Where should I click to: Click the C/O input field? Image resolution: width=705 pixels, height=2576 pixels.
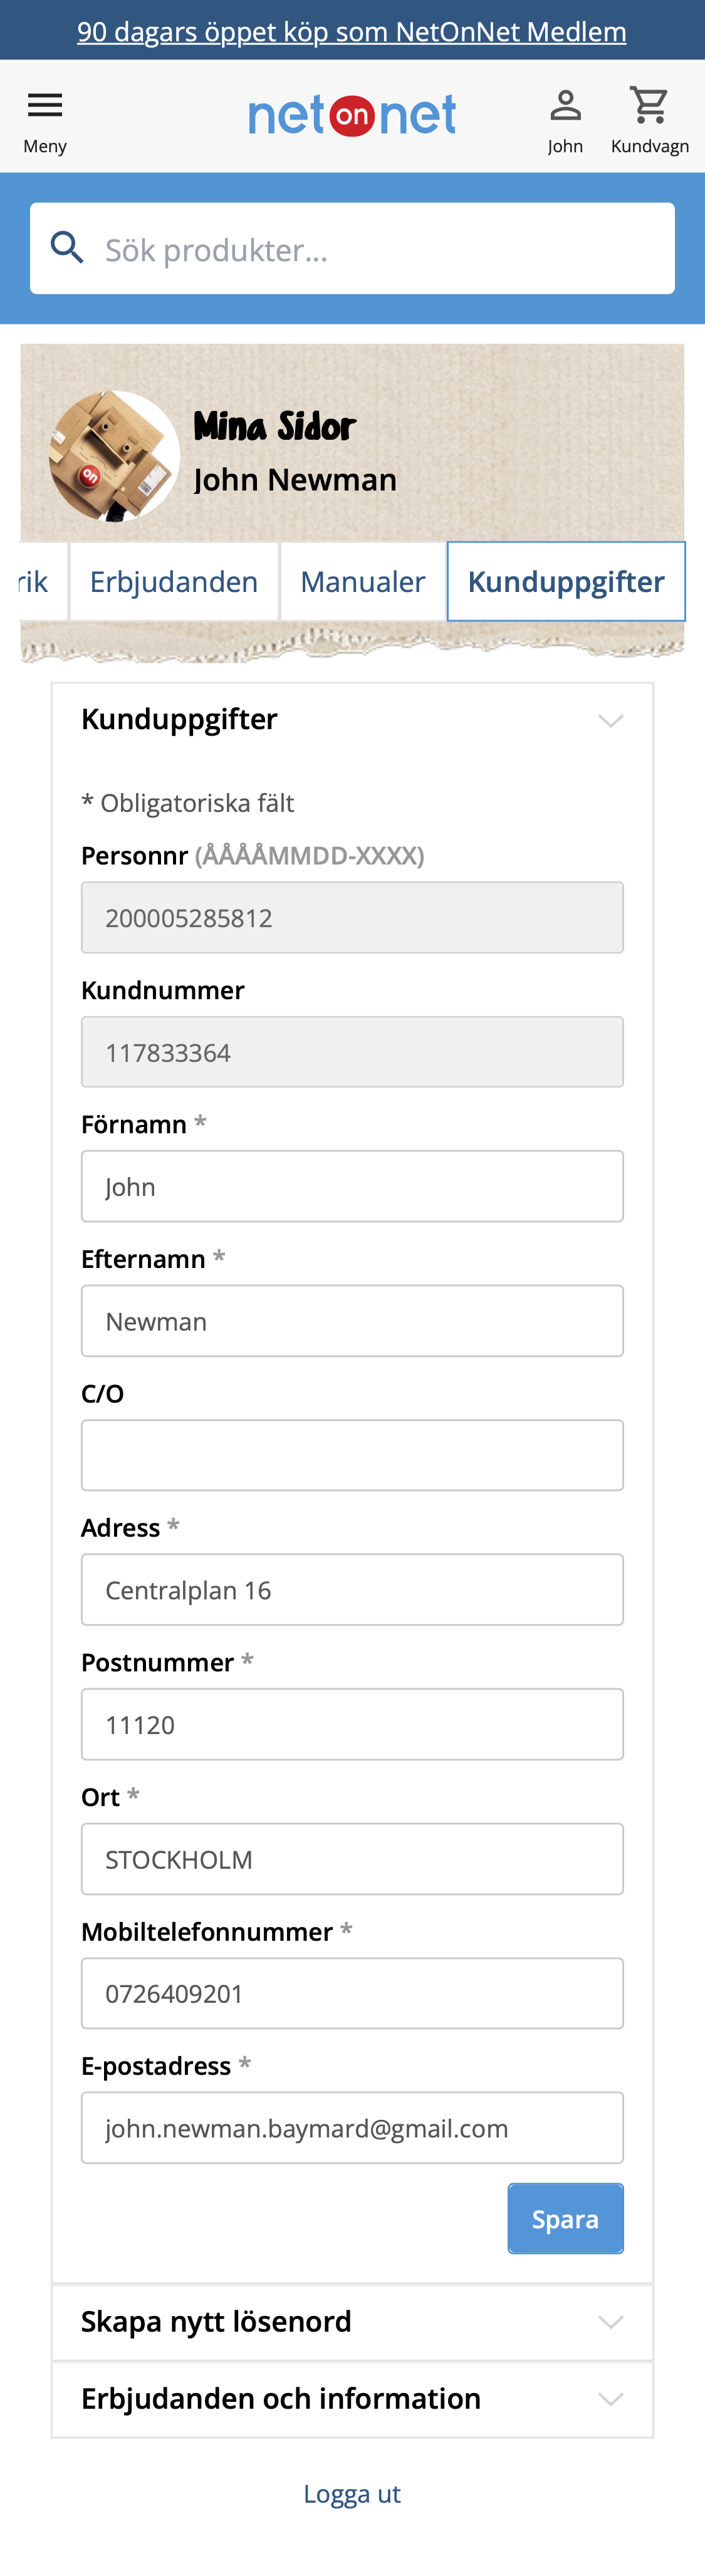coord(352,1454)
